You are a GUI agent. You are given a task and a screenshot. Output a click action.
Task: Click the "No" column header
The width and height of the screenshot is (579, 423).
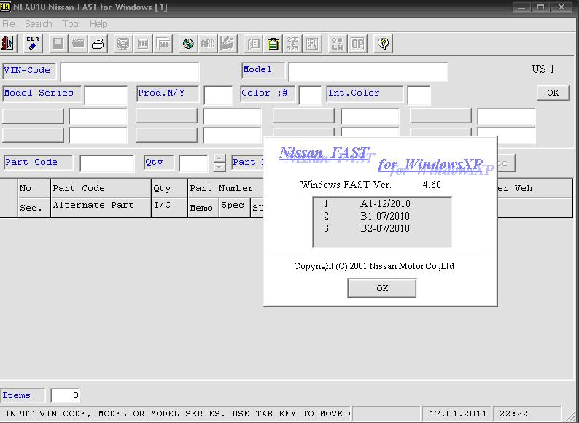pos(34,188)
